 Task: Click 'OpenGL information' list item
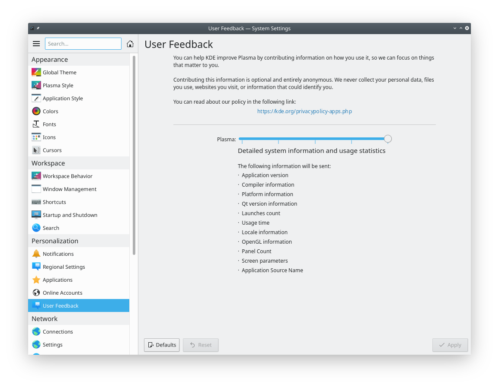tap(267, 242)
